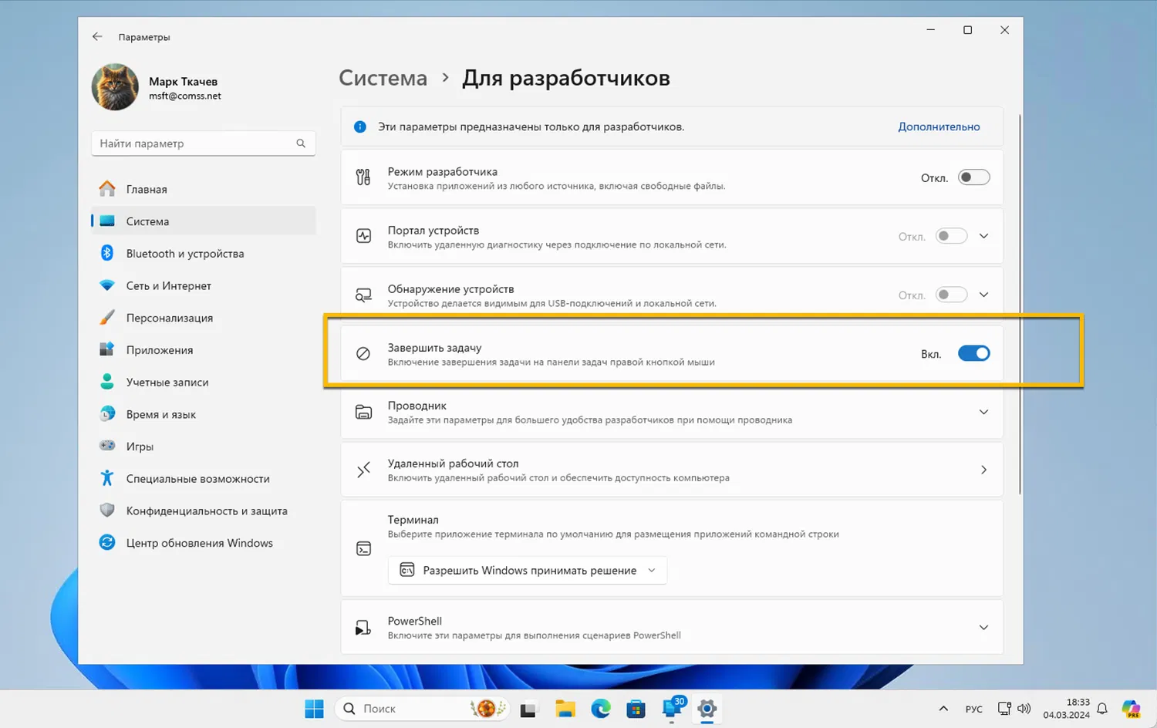The image size is (1157, 728).
Task: Click the Обнаружение устройств icon
Action: (363, 295)
